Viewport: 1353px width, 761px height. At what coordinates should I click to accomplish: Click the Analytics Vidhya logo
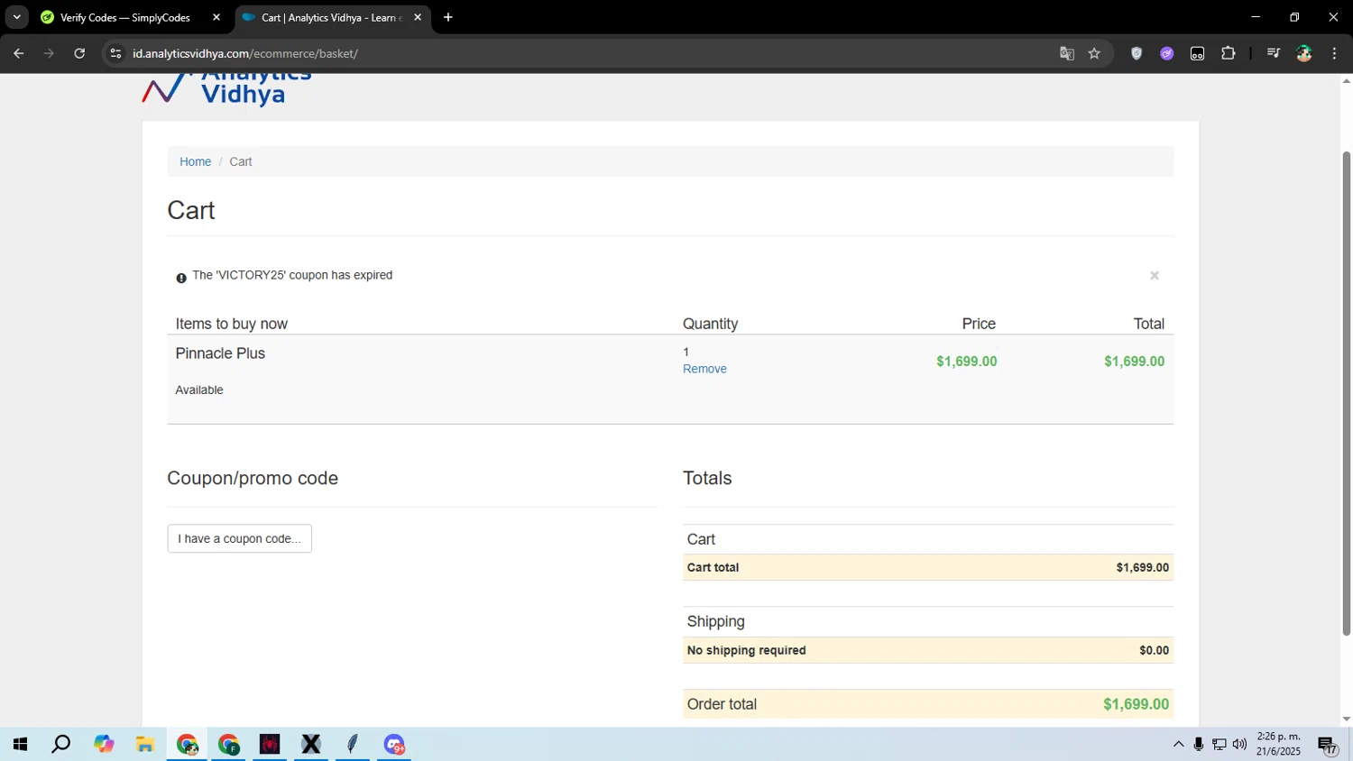click(x=226, y=89)
